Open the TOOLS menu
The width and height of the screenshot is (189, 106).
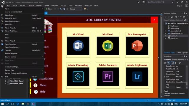(63, 6)
